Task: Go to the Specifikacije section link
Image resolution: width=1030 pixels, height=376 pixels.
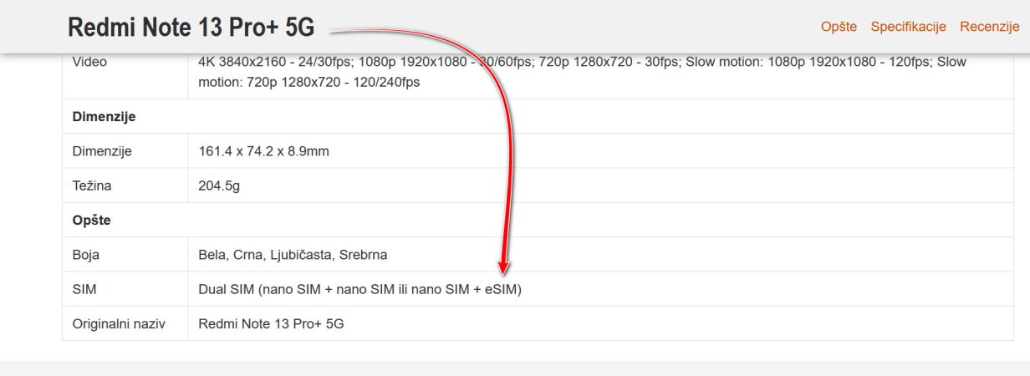Action: click(x=908, y=27)
